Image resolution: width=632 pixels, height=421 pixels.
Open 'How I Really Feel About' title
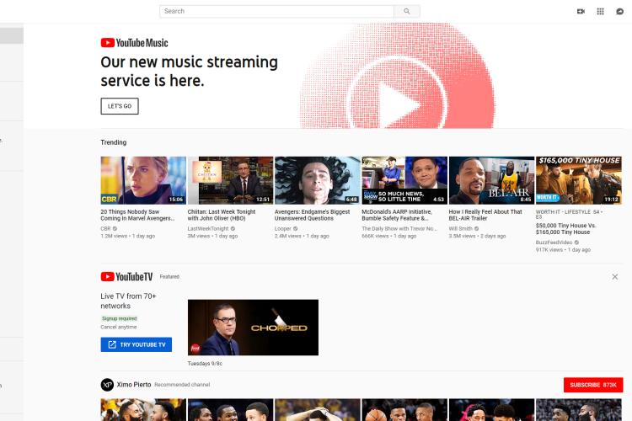click(x=485, y=216)
